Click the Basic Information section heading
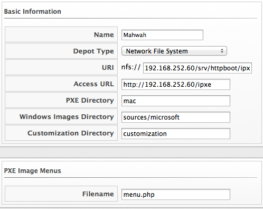Viewport: 263px width, 209px height. 33,12
